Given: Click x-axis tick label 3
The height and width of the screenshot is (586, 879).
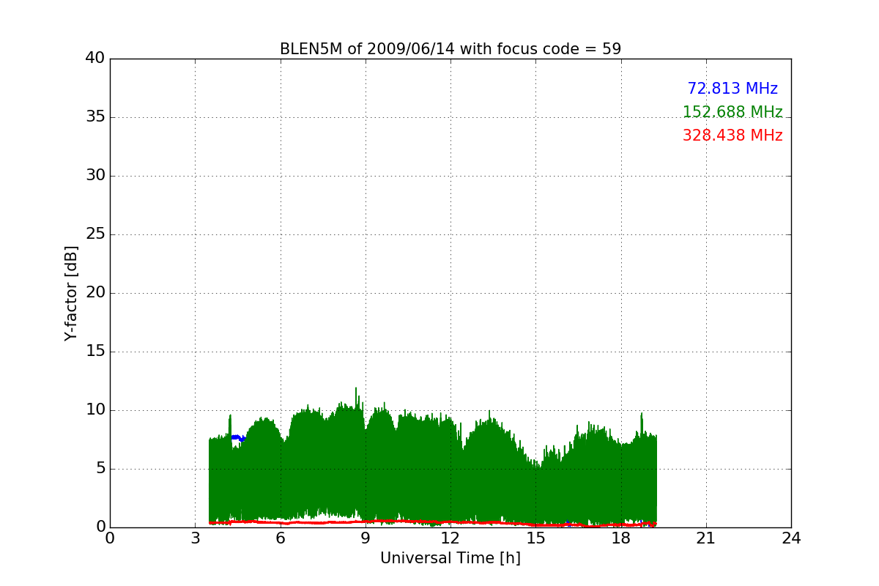Looking at the screenshot, I should (x=195, y=538).
